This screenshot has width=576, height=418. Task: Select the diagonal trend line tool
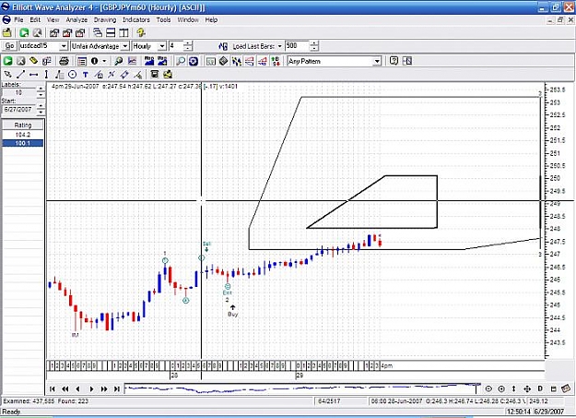pos(20,75)
